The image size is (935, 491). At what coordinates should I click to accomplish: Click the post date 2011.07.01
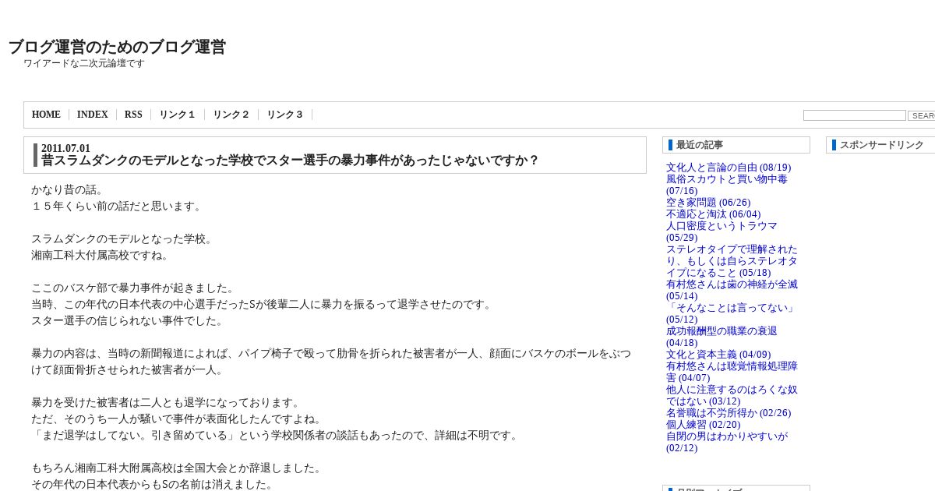point(65,148)
